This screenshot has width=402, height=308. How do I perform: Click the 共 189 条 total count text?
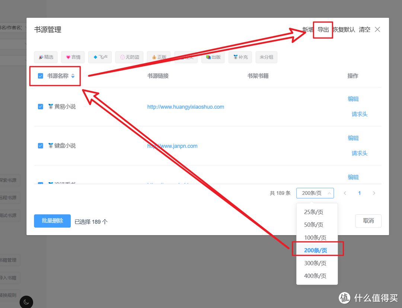click(280, 193)
